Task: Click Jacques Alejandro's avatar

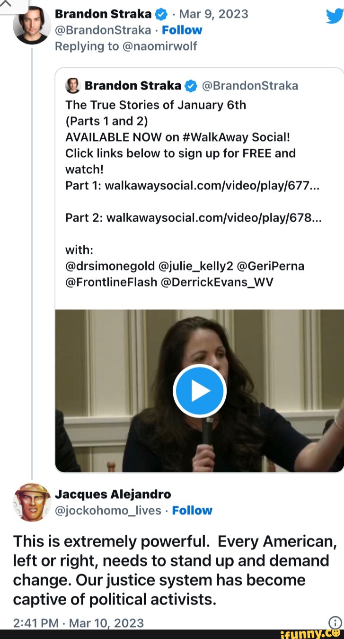Action: click(x=32, y=502)
